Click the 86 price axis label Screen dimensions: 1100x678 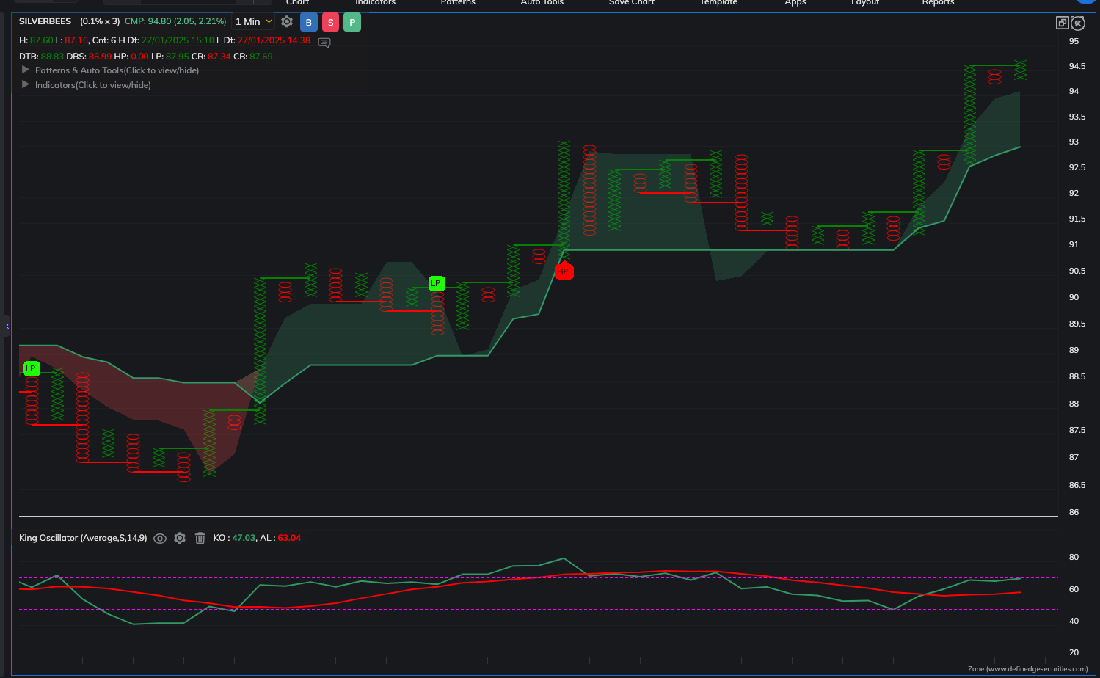(x=1074, y=512)
